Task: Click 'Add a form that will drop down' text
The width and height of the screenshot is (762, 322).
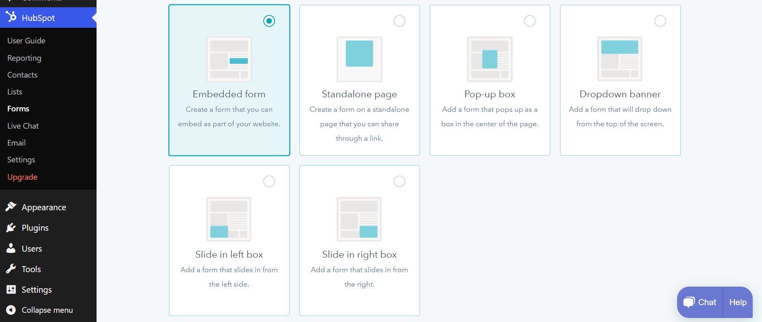Action: pyautogui.click(x=620, y=109)
